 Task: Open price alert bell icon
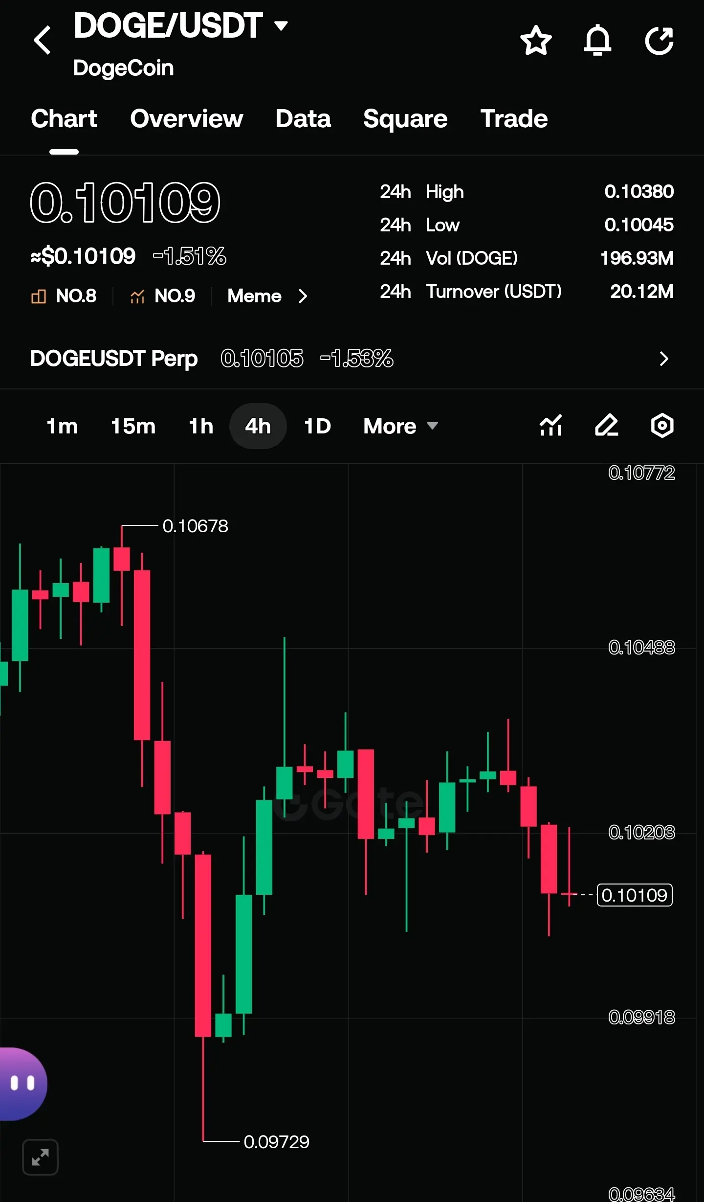tap(597, 40)
